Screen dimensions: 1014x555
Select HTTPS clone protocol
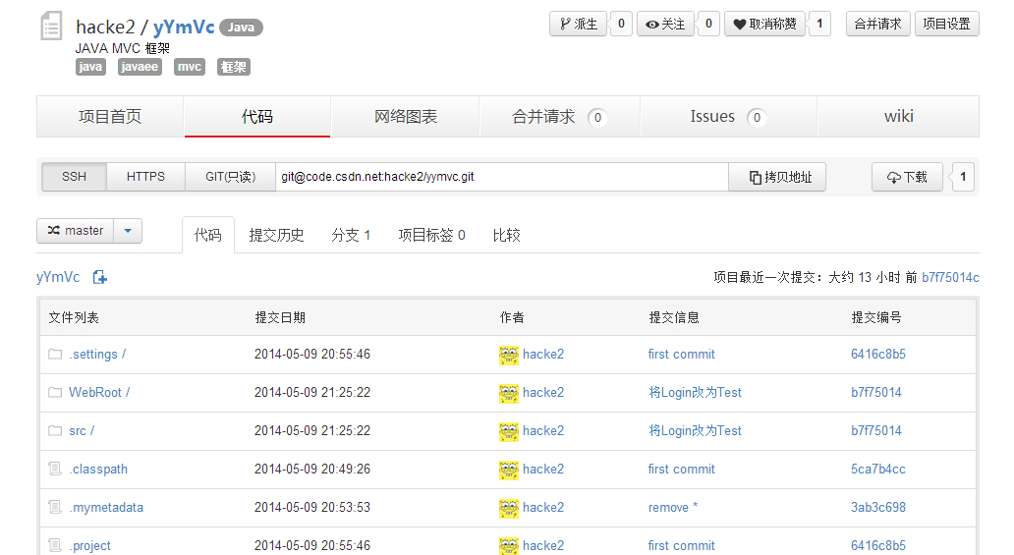pos(146,177)
